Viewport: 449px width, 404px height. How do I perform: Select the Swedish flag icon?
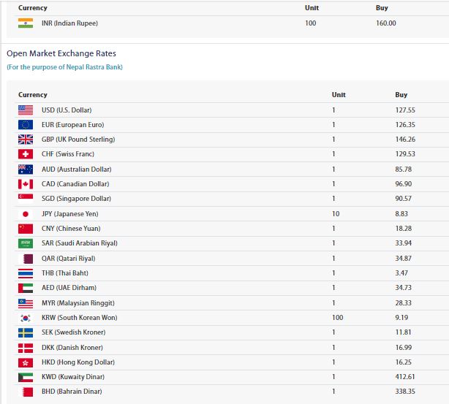[x=26, y=332]
